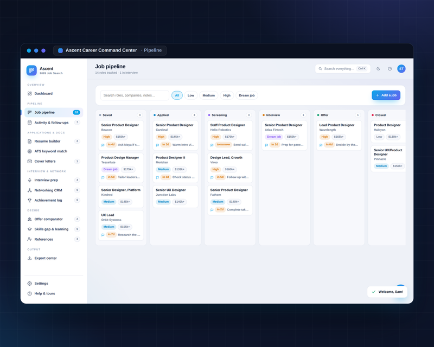Click the Closed column header
The height and width of the screenshot is (347, 434).
pos(388,115)
